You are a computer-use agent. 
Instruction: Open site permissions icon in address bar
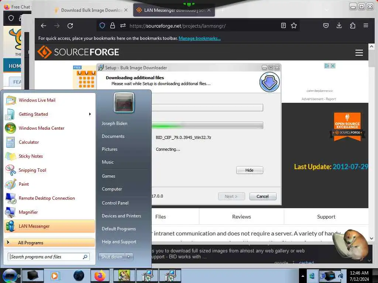click(x=123, y=25)
